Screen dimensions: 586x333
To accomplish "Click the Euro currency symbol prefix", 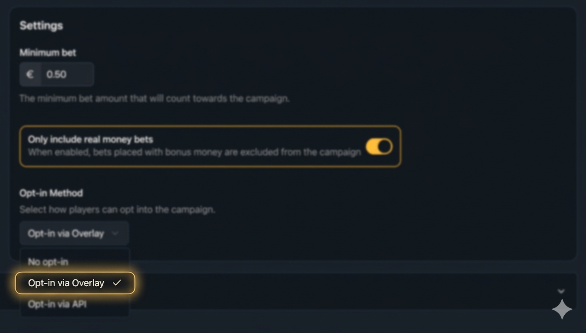I will [30, 74].
